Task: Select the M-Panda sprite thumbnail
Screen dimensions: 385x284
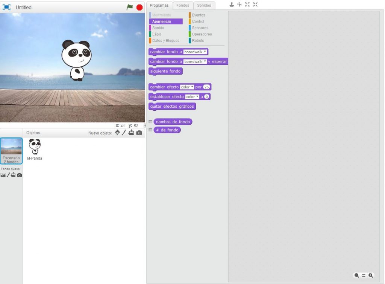Action: (x=35, y=146)
